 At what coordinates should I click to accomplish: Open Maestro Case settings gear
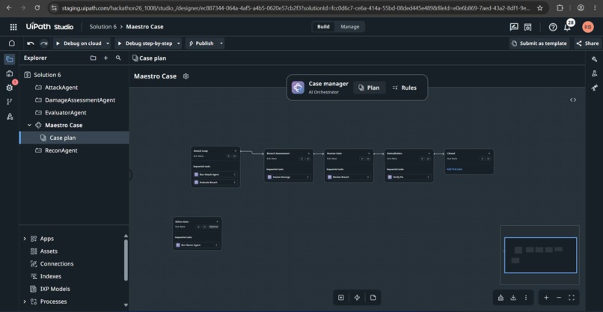point(186,76)
